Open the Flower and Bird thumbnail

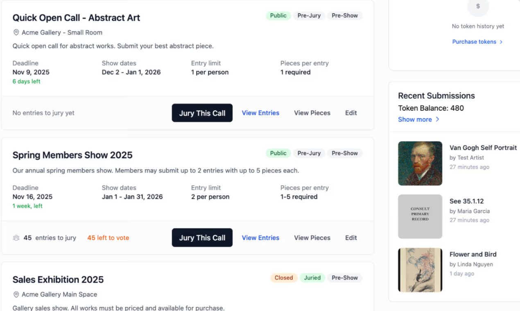tap(420, 270)
